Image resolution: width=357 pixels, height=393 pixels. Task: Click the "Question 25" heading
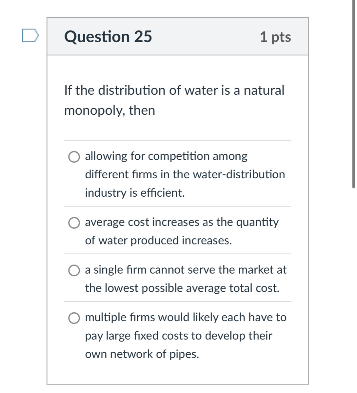pos(108,36)
